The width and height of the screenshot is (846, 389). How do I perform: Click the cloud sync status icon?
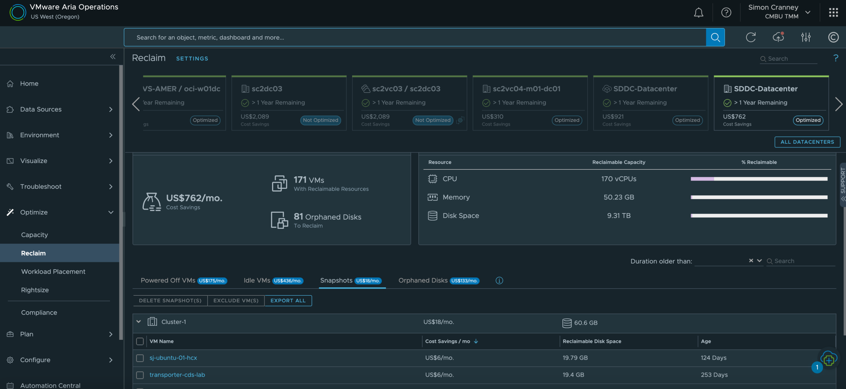[778, 37]
